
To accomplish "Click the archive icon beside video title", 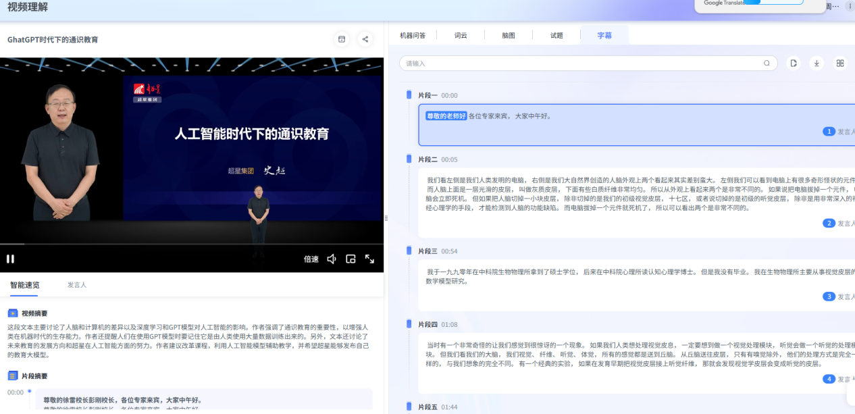I will [x=342, y=39].
